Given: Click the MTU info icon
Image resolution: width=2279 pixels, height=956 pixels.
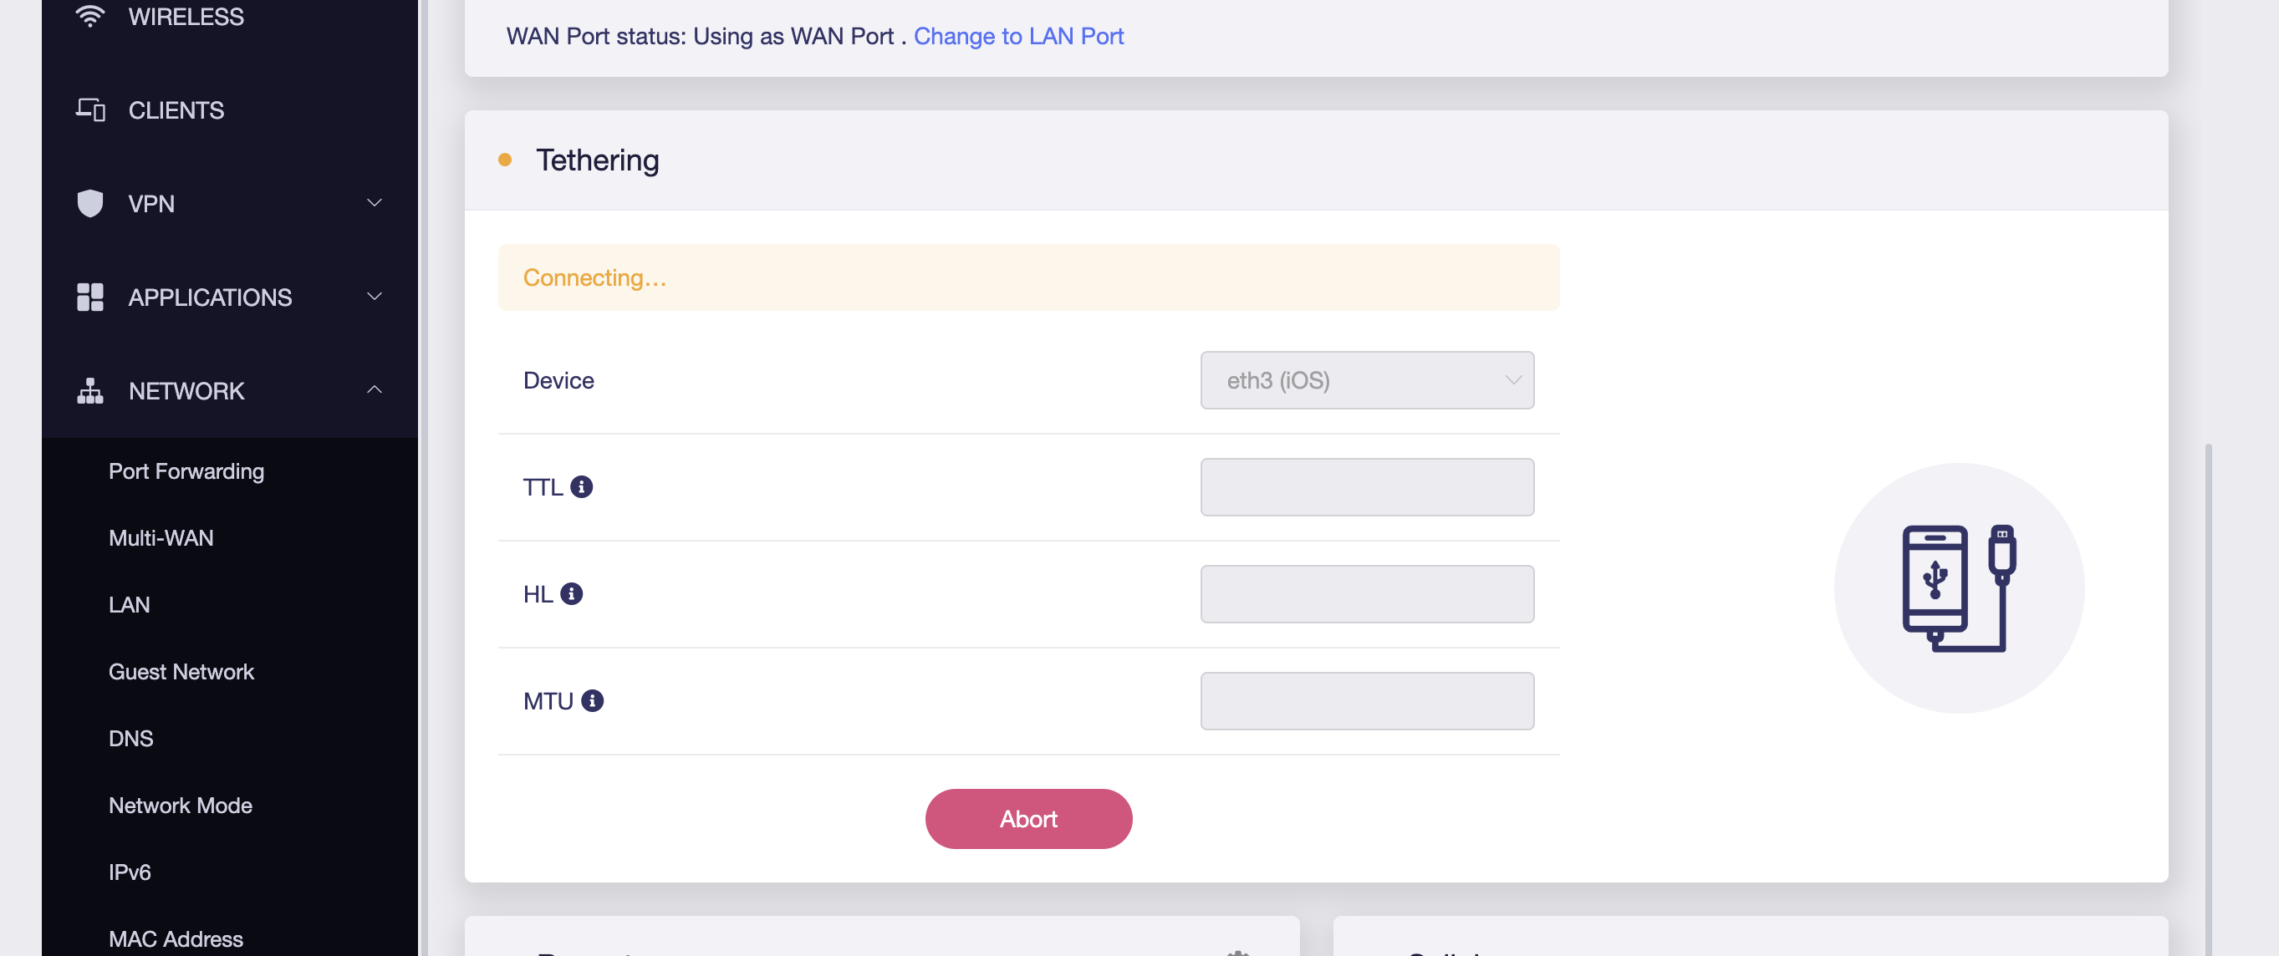Looking at the screenshot, I should (x=592, y=700).
